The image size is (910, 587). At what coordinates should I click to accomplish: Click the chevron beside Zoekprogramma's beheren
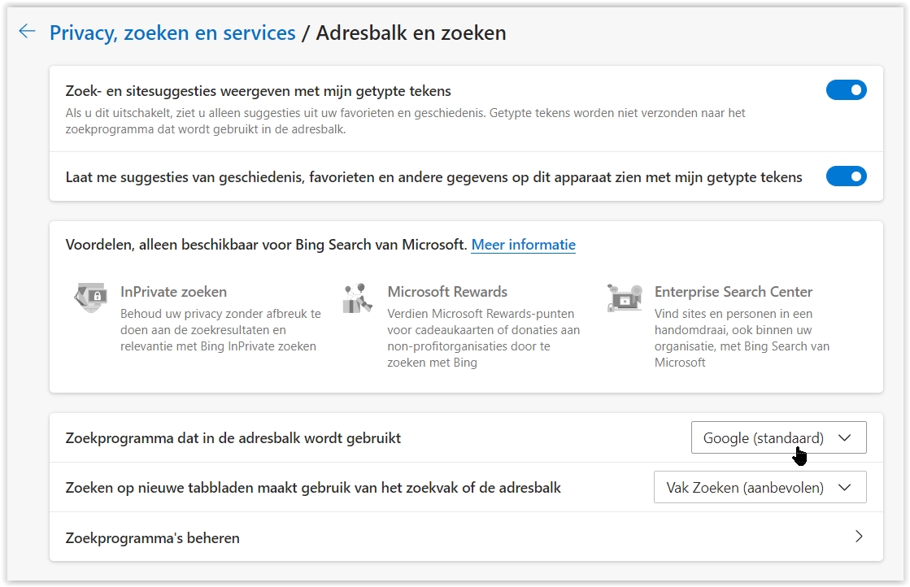859,537
